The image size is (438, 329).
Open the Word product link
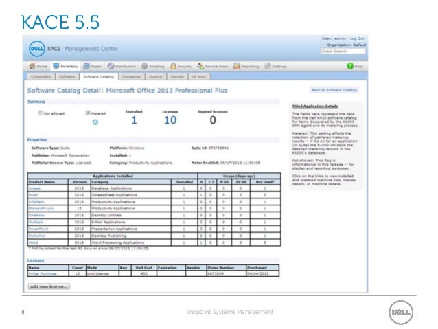click(33, 242)
